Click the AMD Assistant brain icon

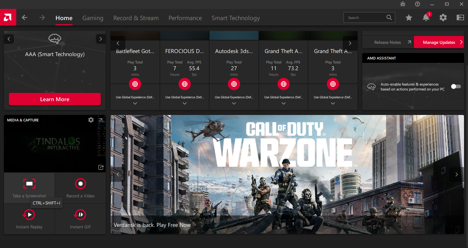372,87
